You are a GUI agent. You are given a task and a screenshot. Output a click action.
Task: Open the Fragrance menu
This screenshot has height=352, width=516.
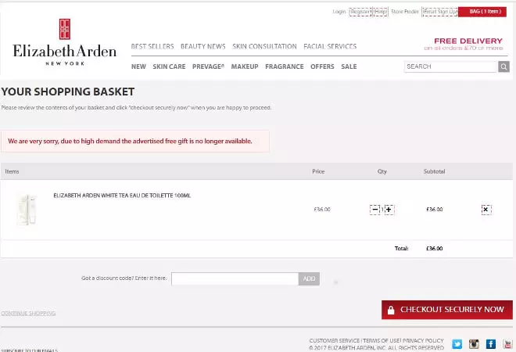tap(285, 66)
